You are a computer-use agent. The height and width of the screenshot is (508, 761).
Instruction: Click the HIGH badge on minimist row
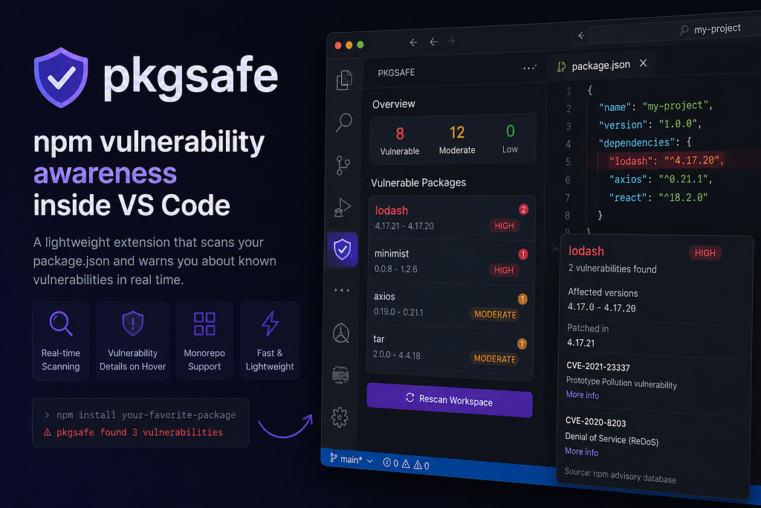coord(504,270)
